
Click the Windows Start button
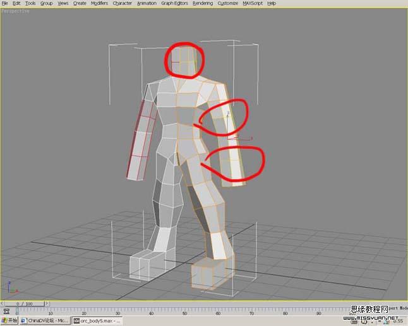coord(9,320)
